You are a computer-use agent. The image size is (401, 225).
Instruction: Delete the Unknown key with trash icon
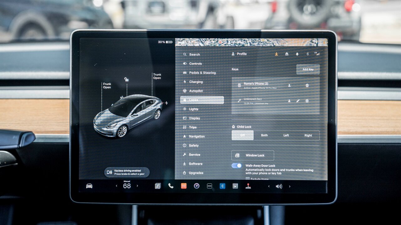[x=307, y=101]
